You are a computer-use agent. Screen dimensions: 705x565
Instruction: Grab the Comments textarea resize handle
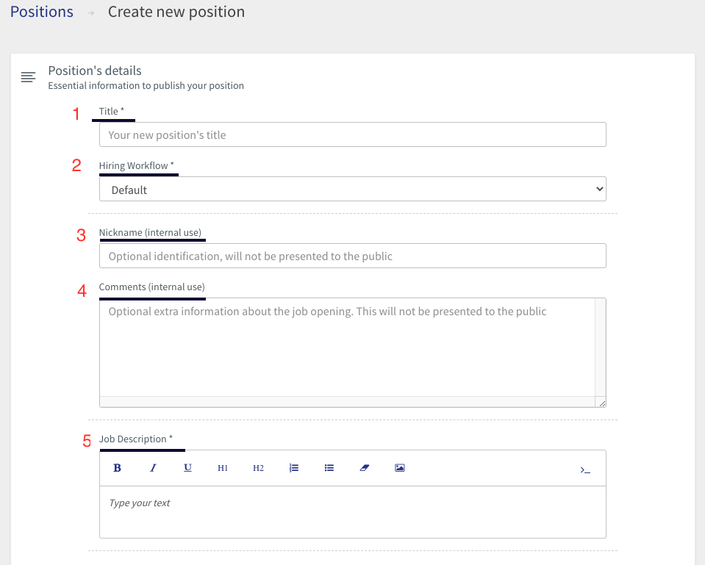[601, 403]
